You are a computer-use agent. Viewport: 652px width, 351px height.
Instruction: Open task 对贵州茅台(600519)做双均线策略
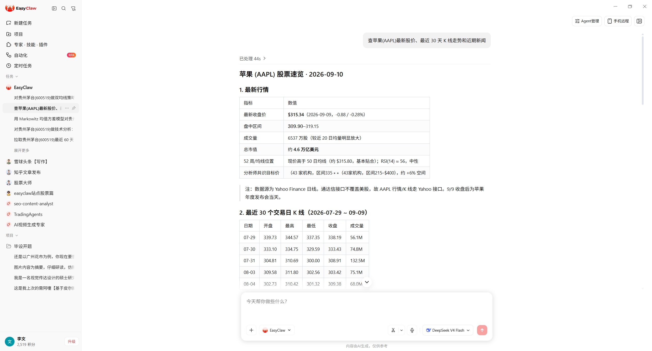(x=44, y=98)
